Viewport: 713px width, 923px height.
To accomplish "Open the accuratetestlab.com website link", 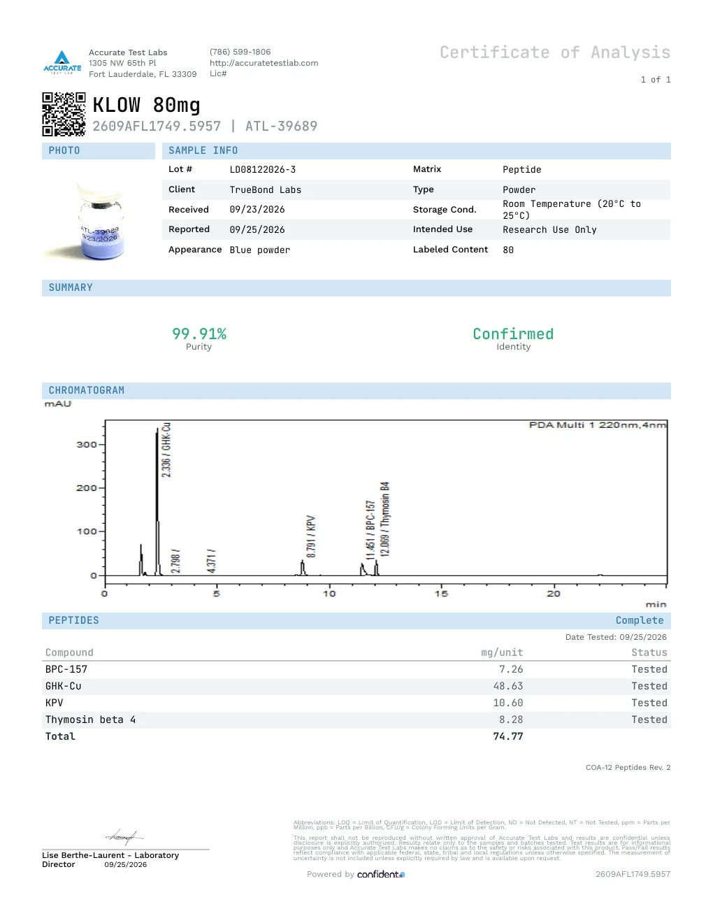I will point(264,63).
